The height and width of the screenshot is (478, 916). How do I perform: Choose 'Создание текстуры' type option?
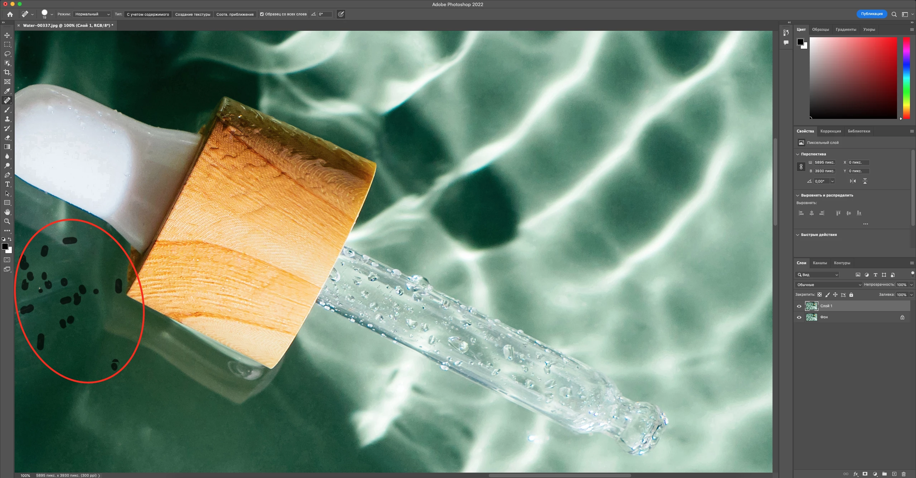pos(193,14)
